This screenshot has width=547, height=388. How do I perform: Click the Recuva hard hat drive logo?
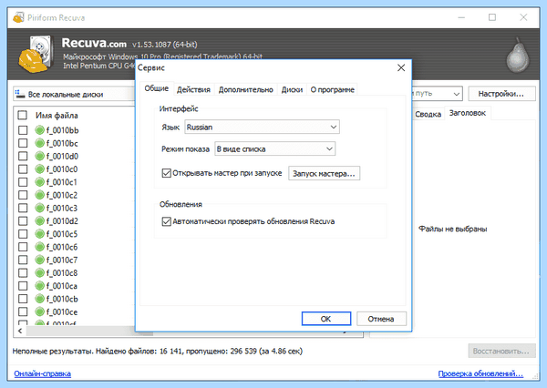pyautogui.click(x=36, y=54)
